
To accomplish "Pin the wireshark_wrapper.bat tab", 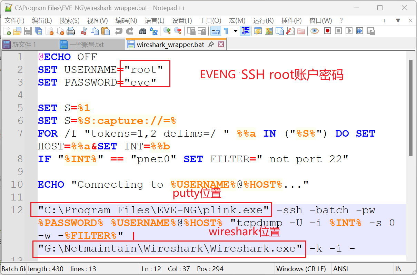I will (211, 45).
